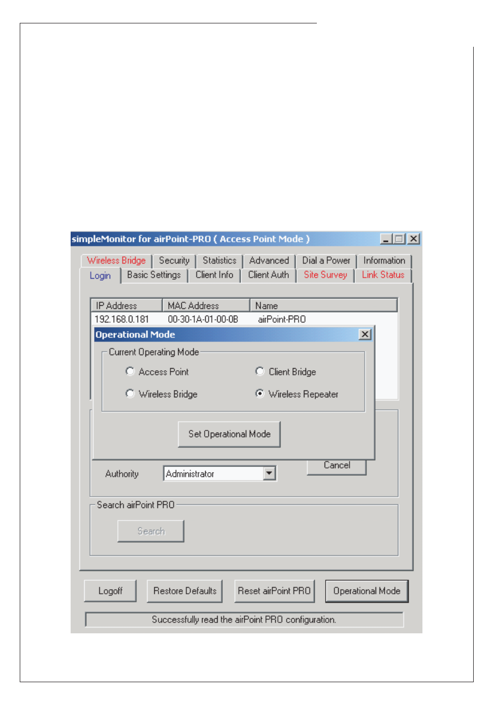
Task: Select the Login tab
Action: (100, 276)
